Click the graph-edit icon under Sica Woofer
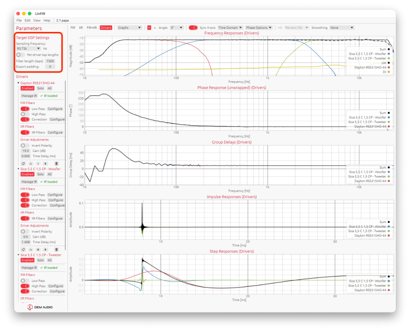The height and width of the screenshot is (331, 410). pyautogui.click(x=31, y=250)
